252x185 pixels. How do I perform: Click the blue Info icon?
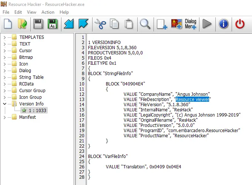tap(224, 24)
